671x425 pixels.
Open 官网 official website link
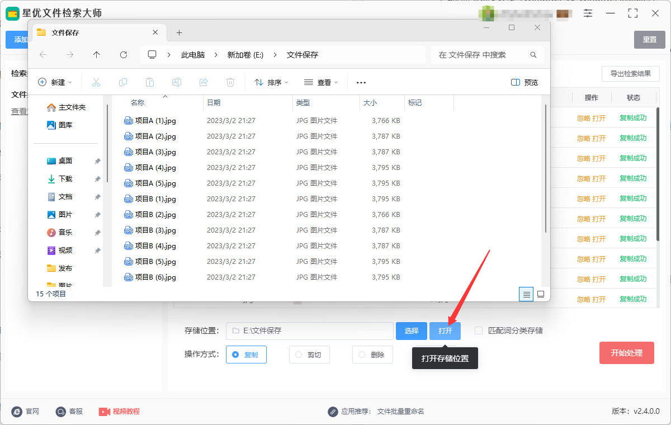click(26, 412)
